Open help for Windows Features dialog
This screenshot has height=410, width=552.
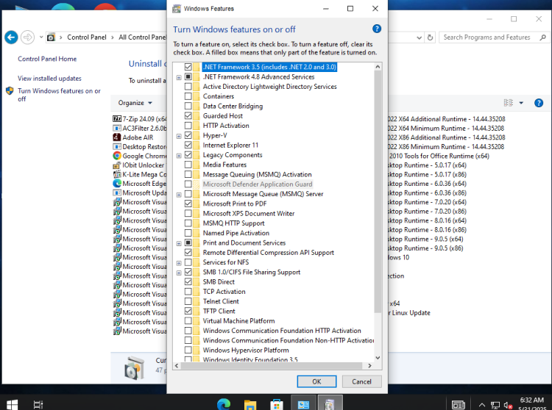point(376,29)
